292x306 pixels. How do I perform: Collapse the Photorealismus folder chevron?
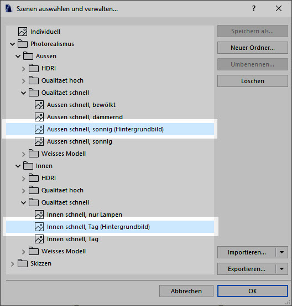pos(13,44)
